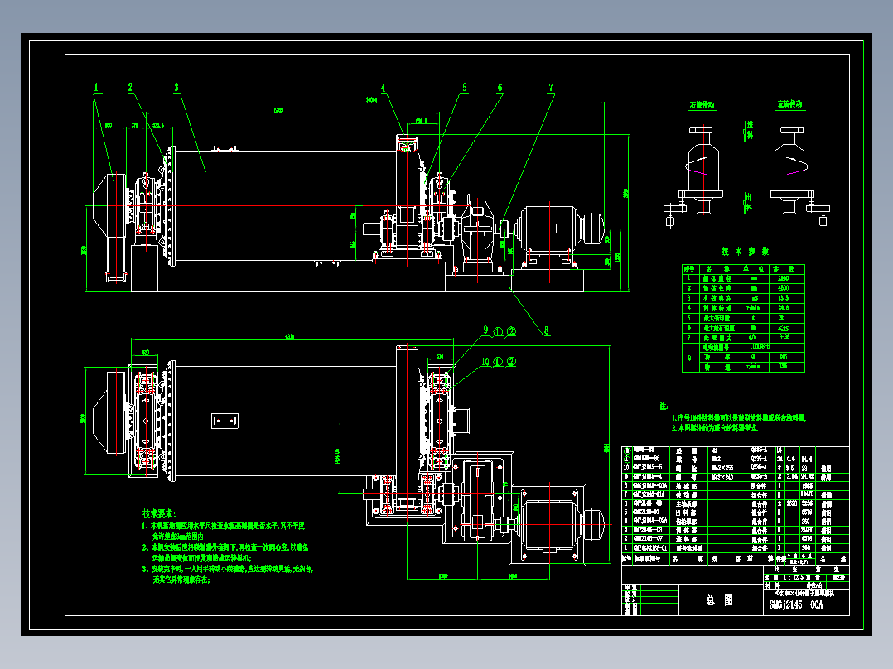Screen dimensions: 893x669
Task: Select the vertical 进料 label between the schematics
Action: pyautogui.click(x=750, y=130)
